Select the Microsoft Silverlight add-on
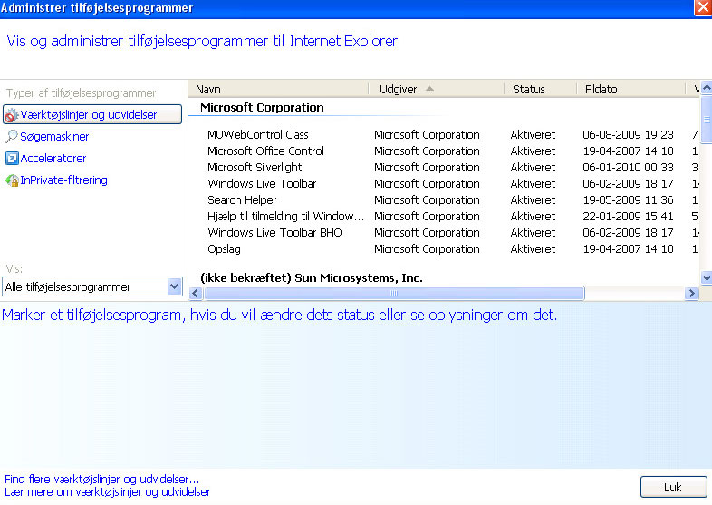712x505 pixels. coord(255,167)
